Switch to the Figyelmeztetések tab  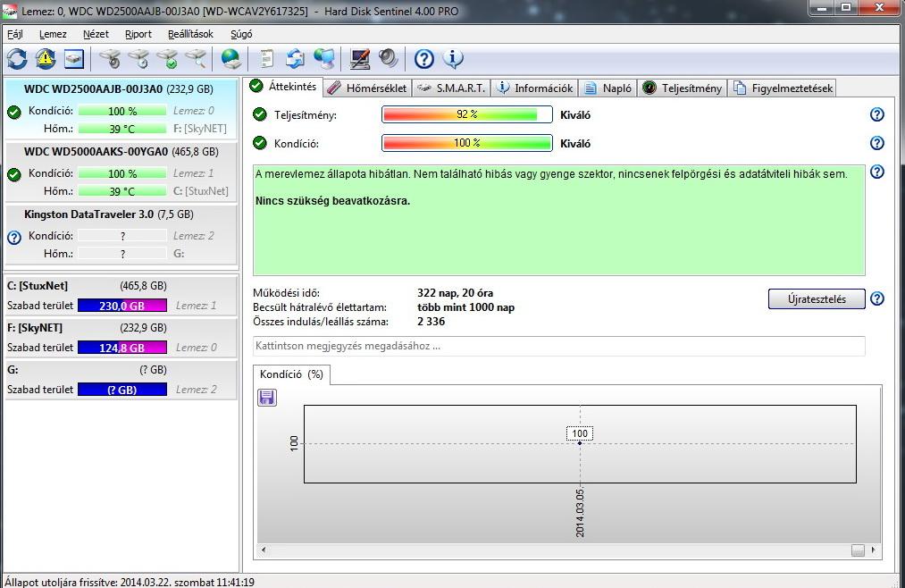tap(782, 88)
